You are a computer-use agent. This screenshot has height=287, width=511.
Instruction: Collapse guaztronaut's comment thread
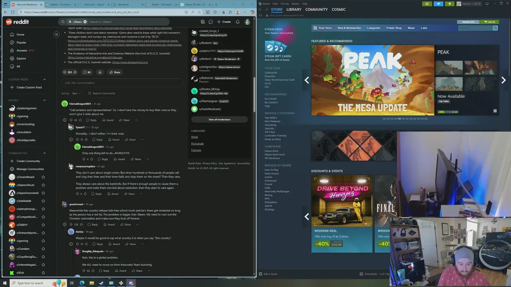[65, 224]
